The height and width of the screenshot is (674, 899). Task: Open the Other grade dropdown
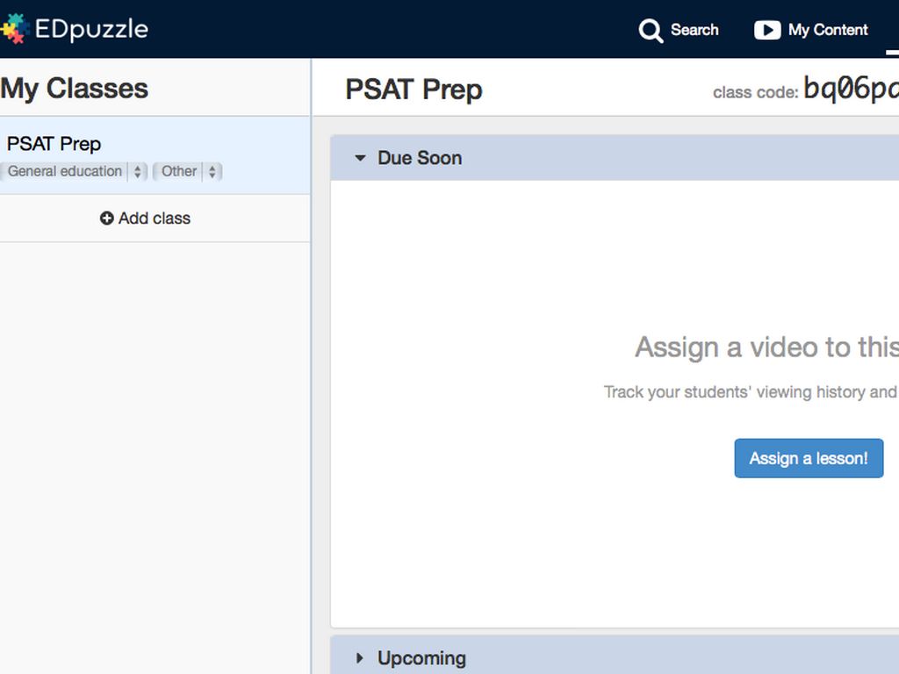point(187,172)
